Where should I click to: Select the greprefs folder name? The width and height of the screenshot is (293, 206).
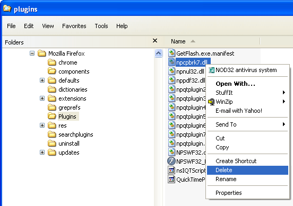point(70,108)
